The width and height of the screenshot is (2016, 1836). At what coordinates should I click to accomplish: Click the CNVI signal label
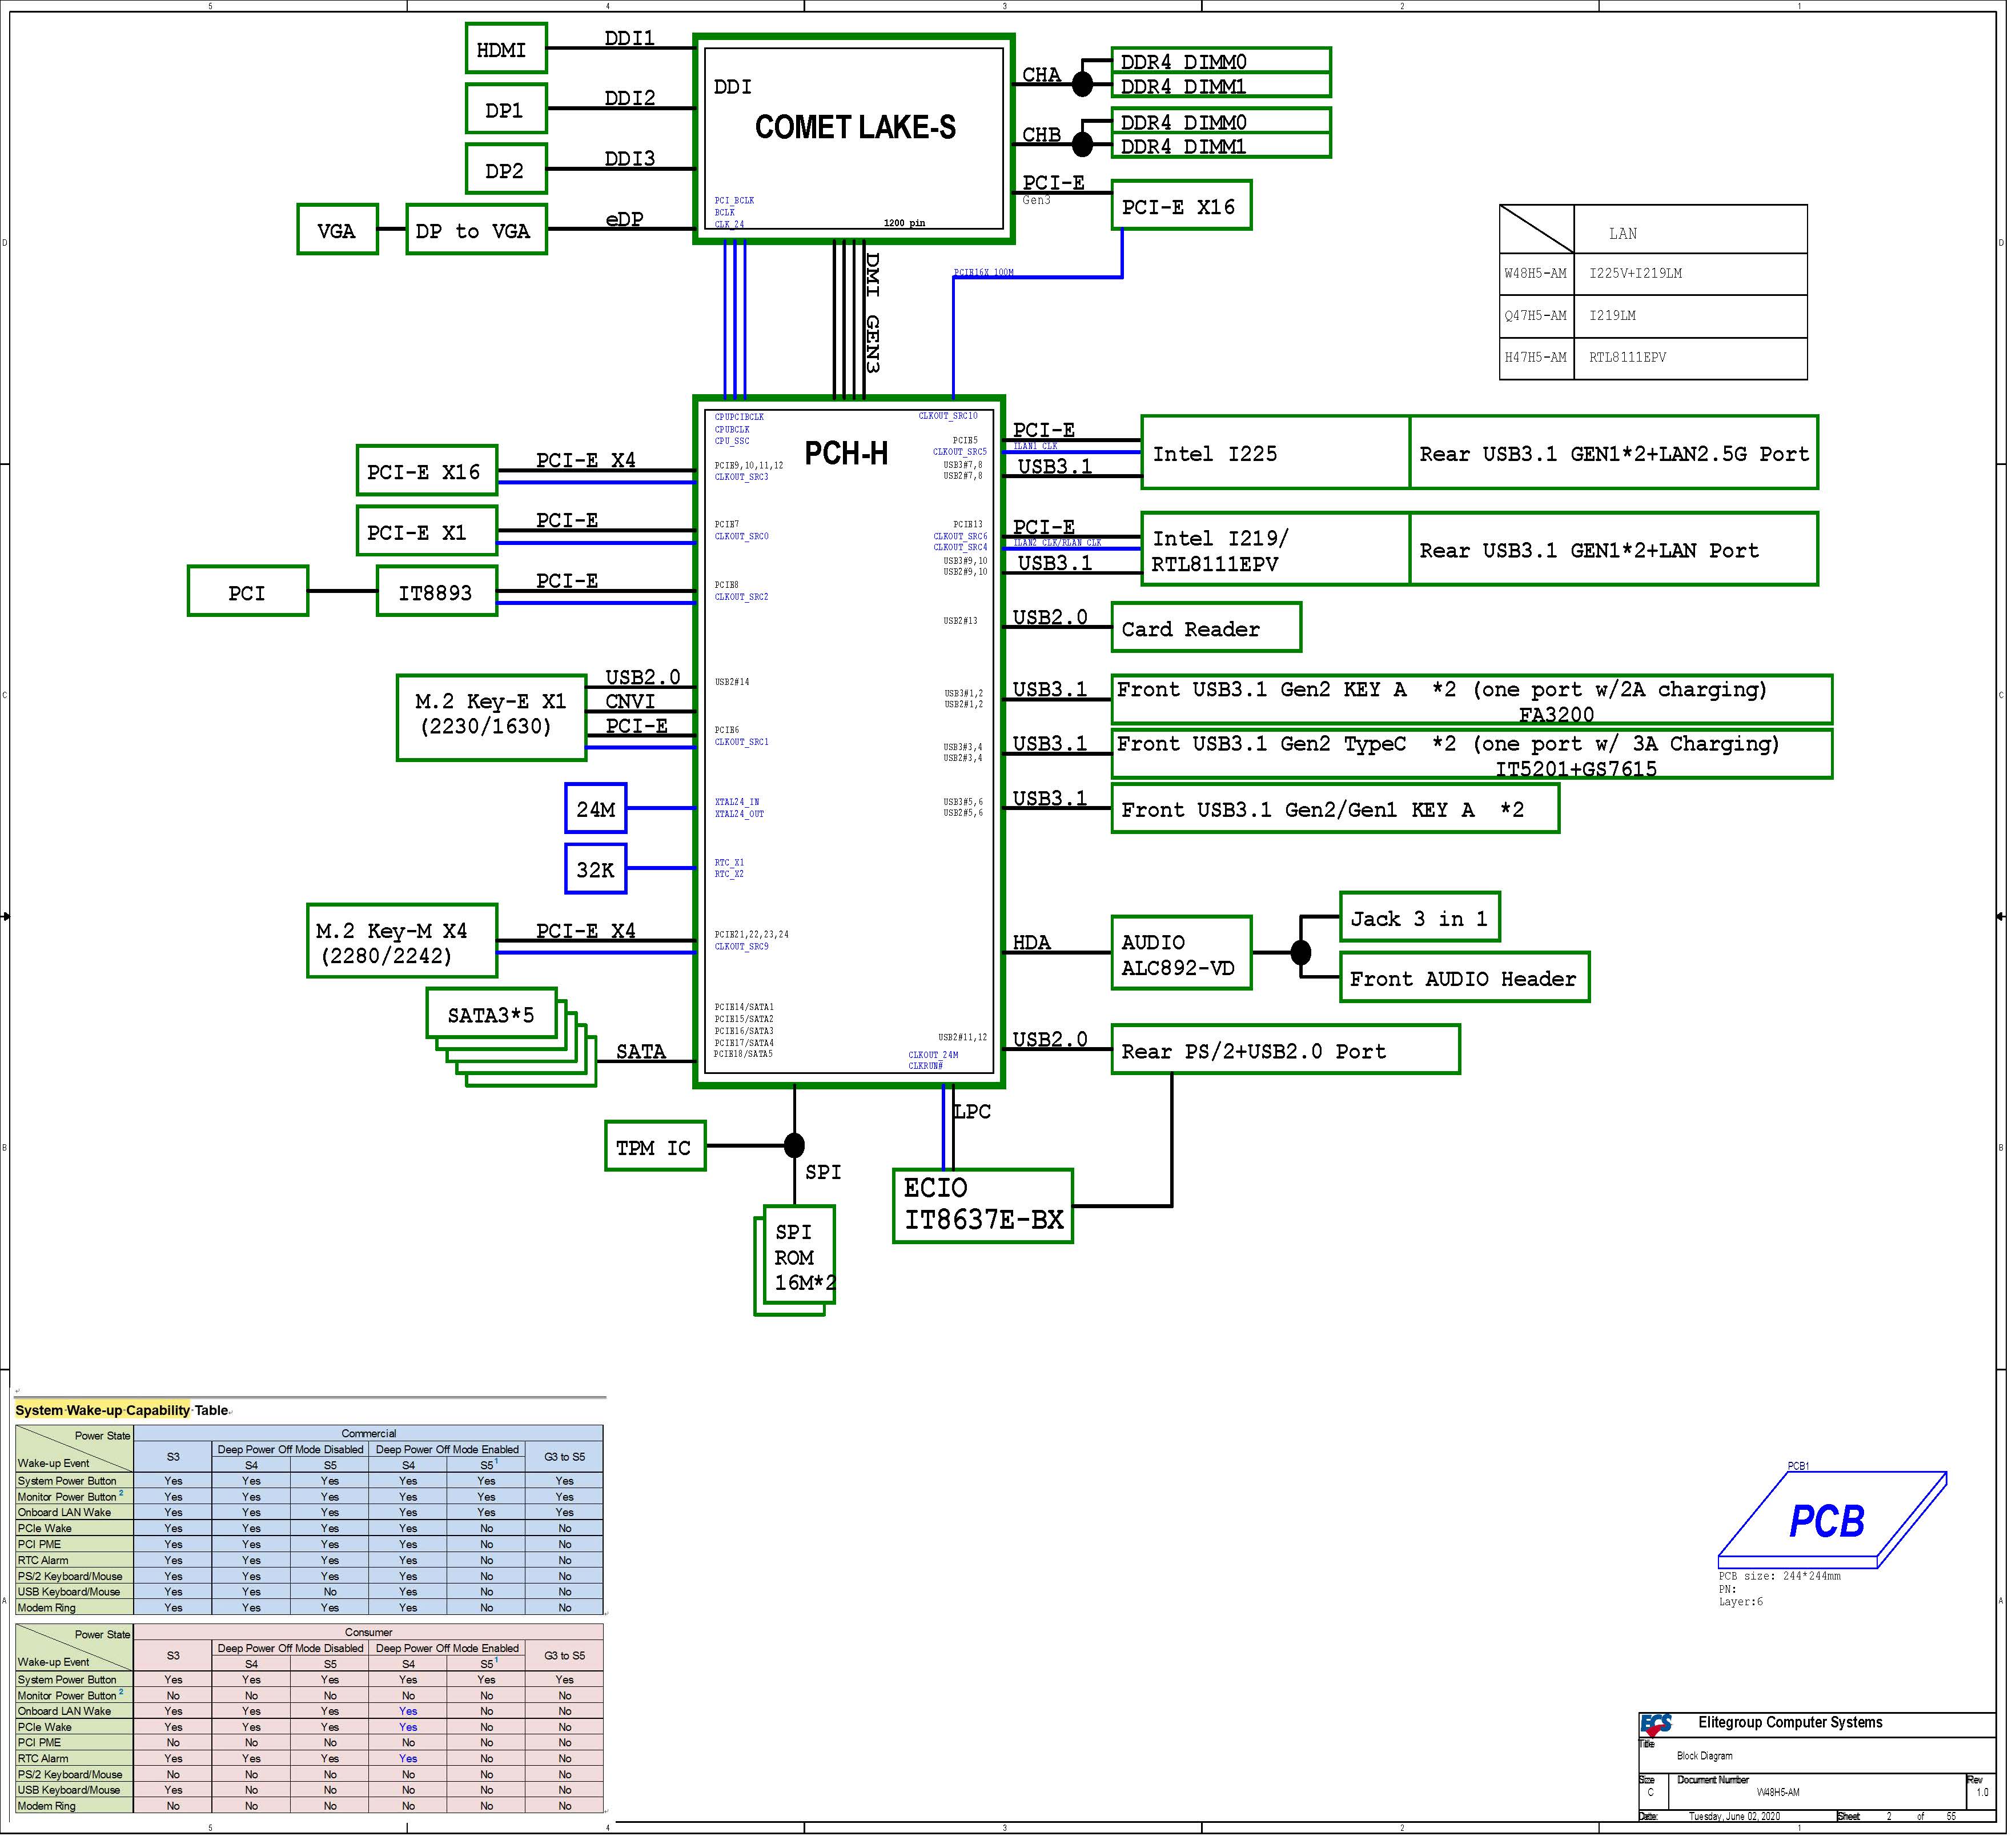coord(630,701)
